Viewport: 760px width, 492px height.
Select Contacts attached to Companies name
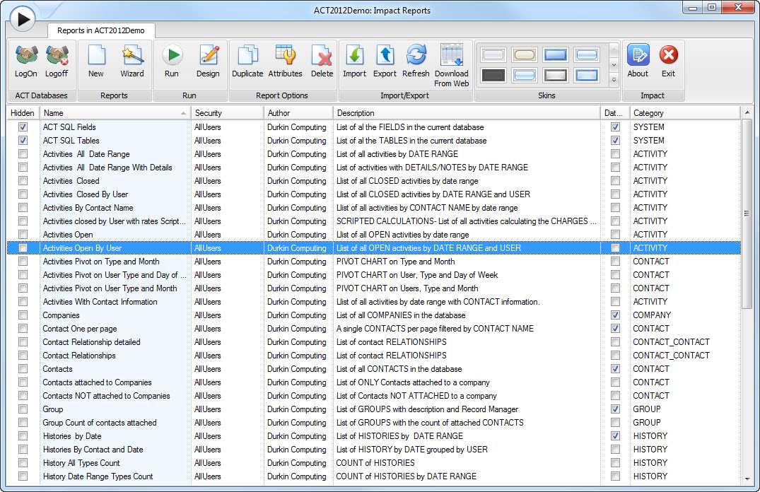point(97,382)
